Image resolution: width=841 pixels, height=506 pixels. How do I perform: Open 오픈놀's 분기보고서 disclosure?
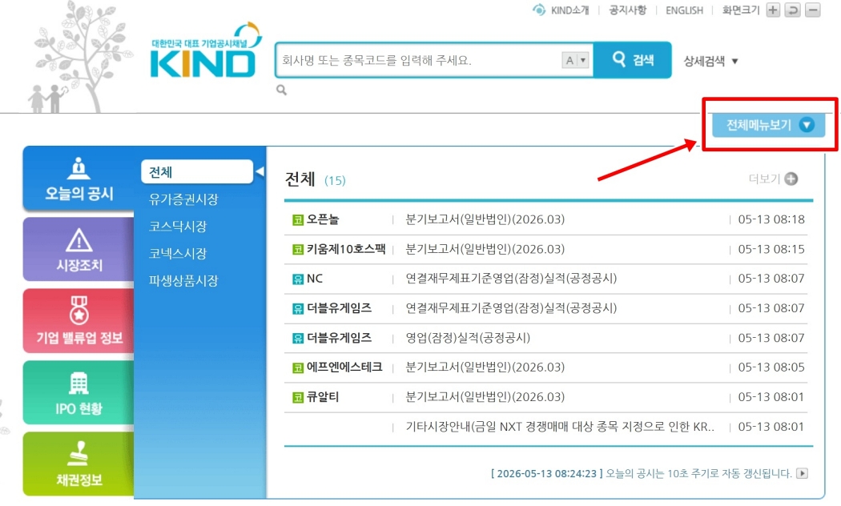coord(485,219)
